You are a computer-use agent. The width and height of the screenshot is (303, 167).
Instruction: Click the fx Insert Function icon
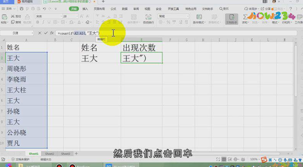52,33
